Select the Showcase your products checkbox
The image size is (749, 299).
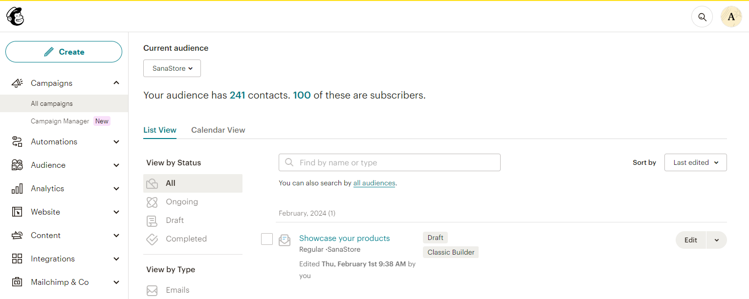pyautogui.click(x=267, y=239)
